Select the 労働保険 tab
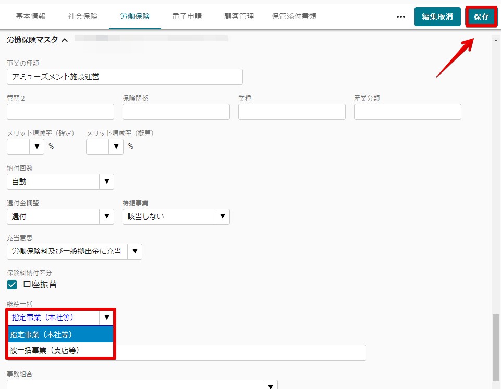 point(135,16)
